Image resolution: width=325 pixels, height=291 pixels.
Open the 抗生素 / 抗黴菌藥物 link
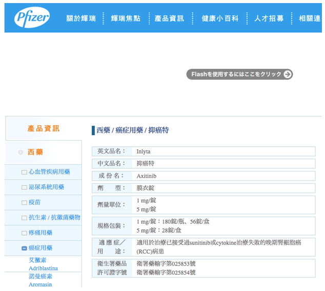54,217
